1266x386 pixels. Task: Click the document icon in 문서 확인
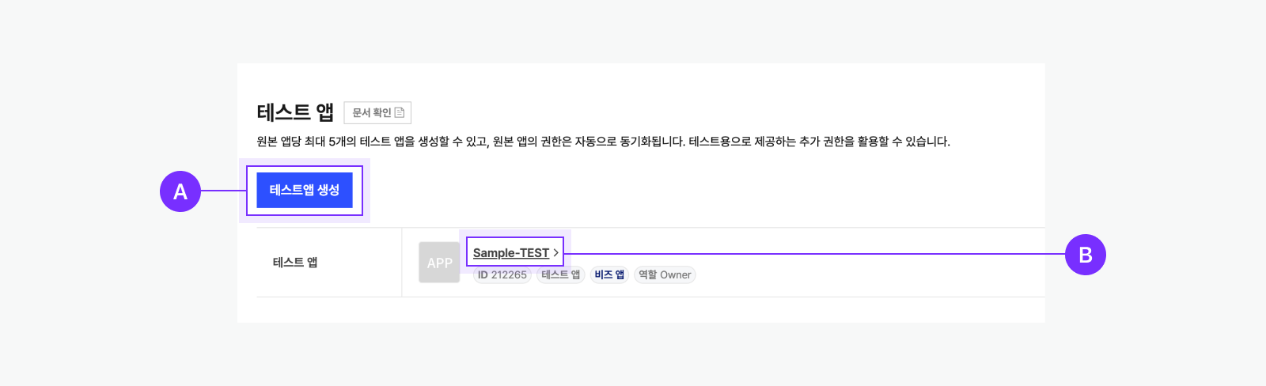click(400, 112)
